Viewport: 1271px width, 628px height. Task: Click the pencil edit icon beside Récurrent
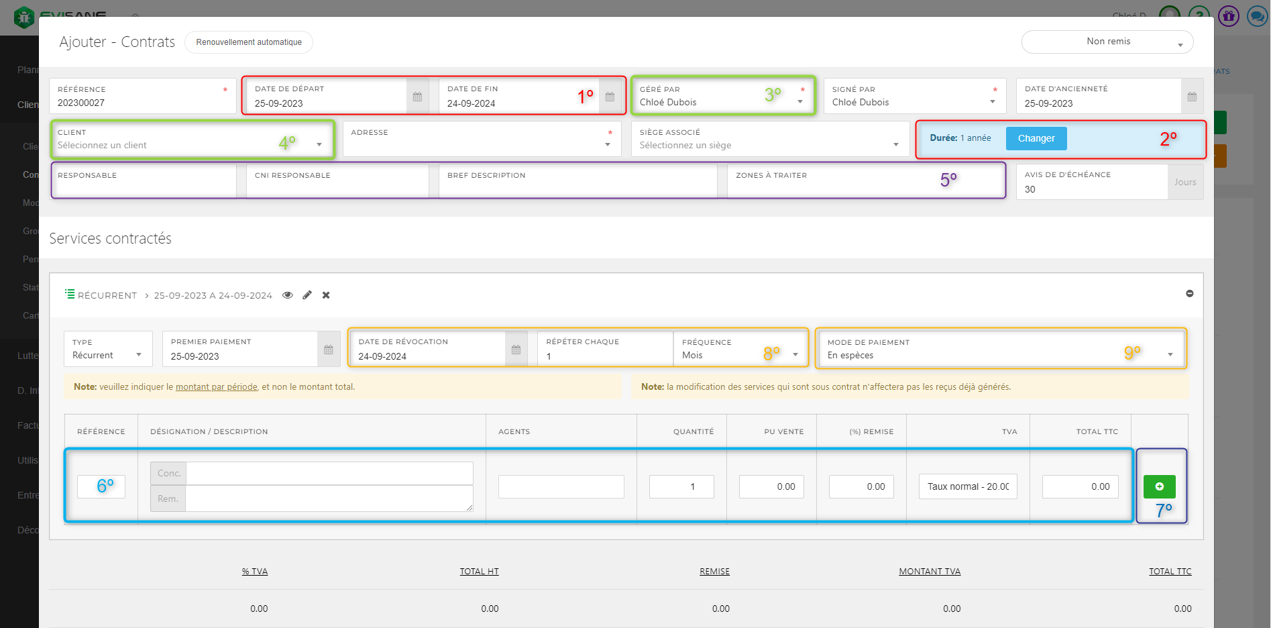(x=307, y=295)
